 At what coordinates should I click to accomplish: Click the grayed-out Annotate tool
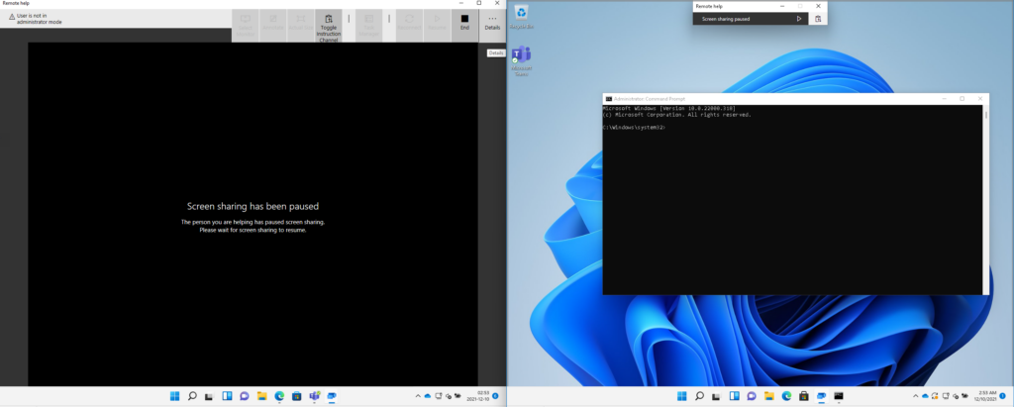point(273,26)
